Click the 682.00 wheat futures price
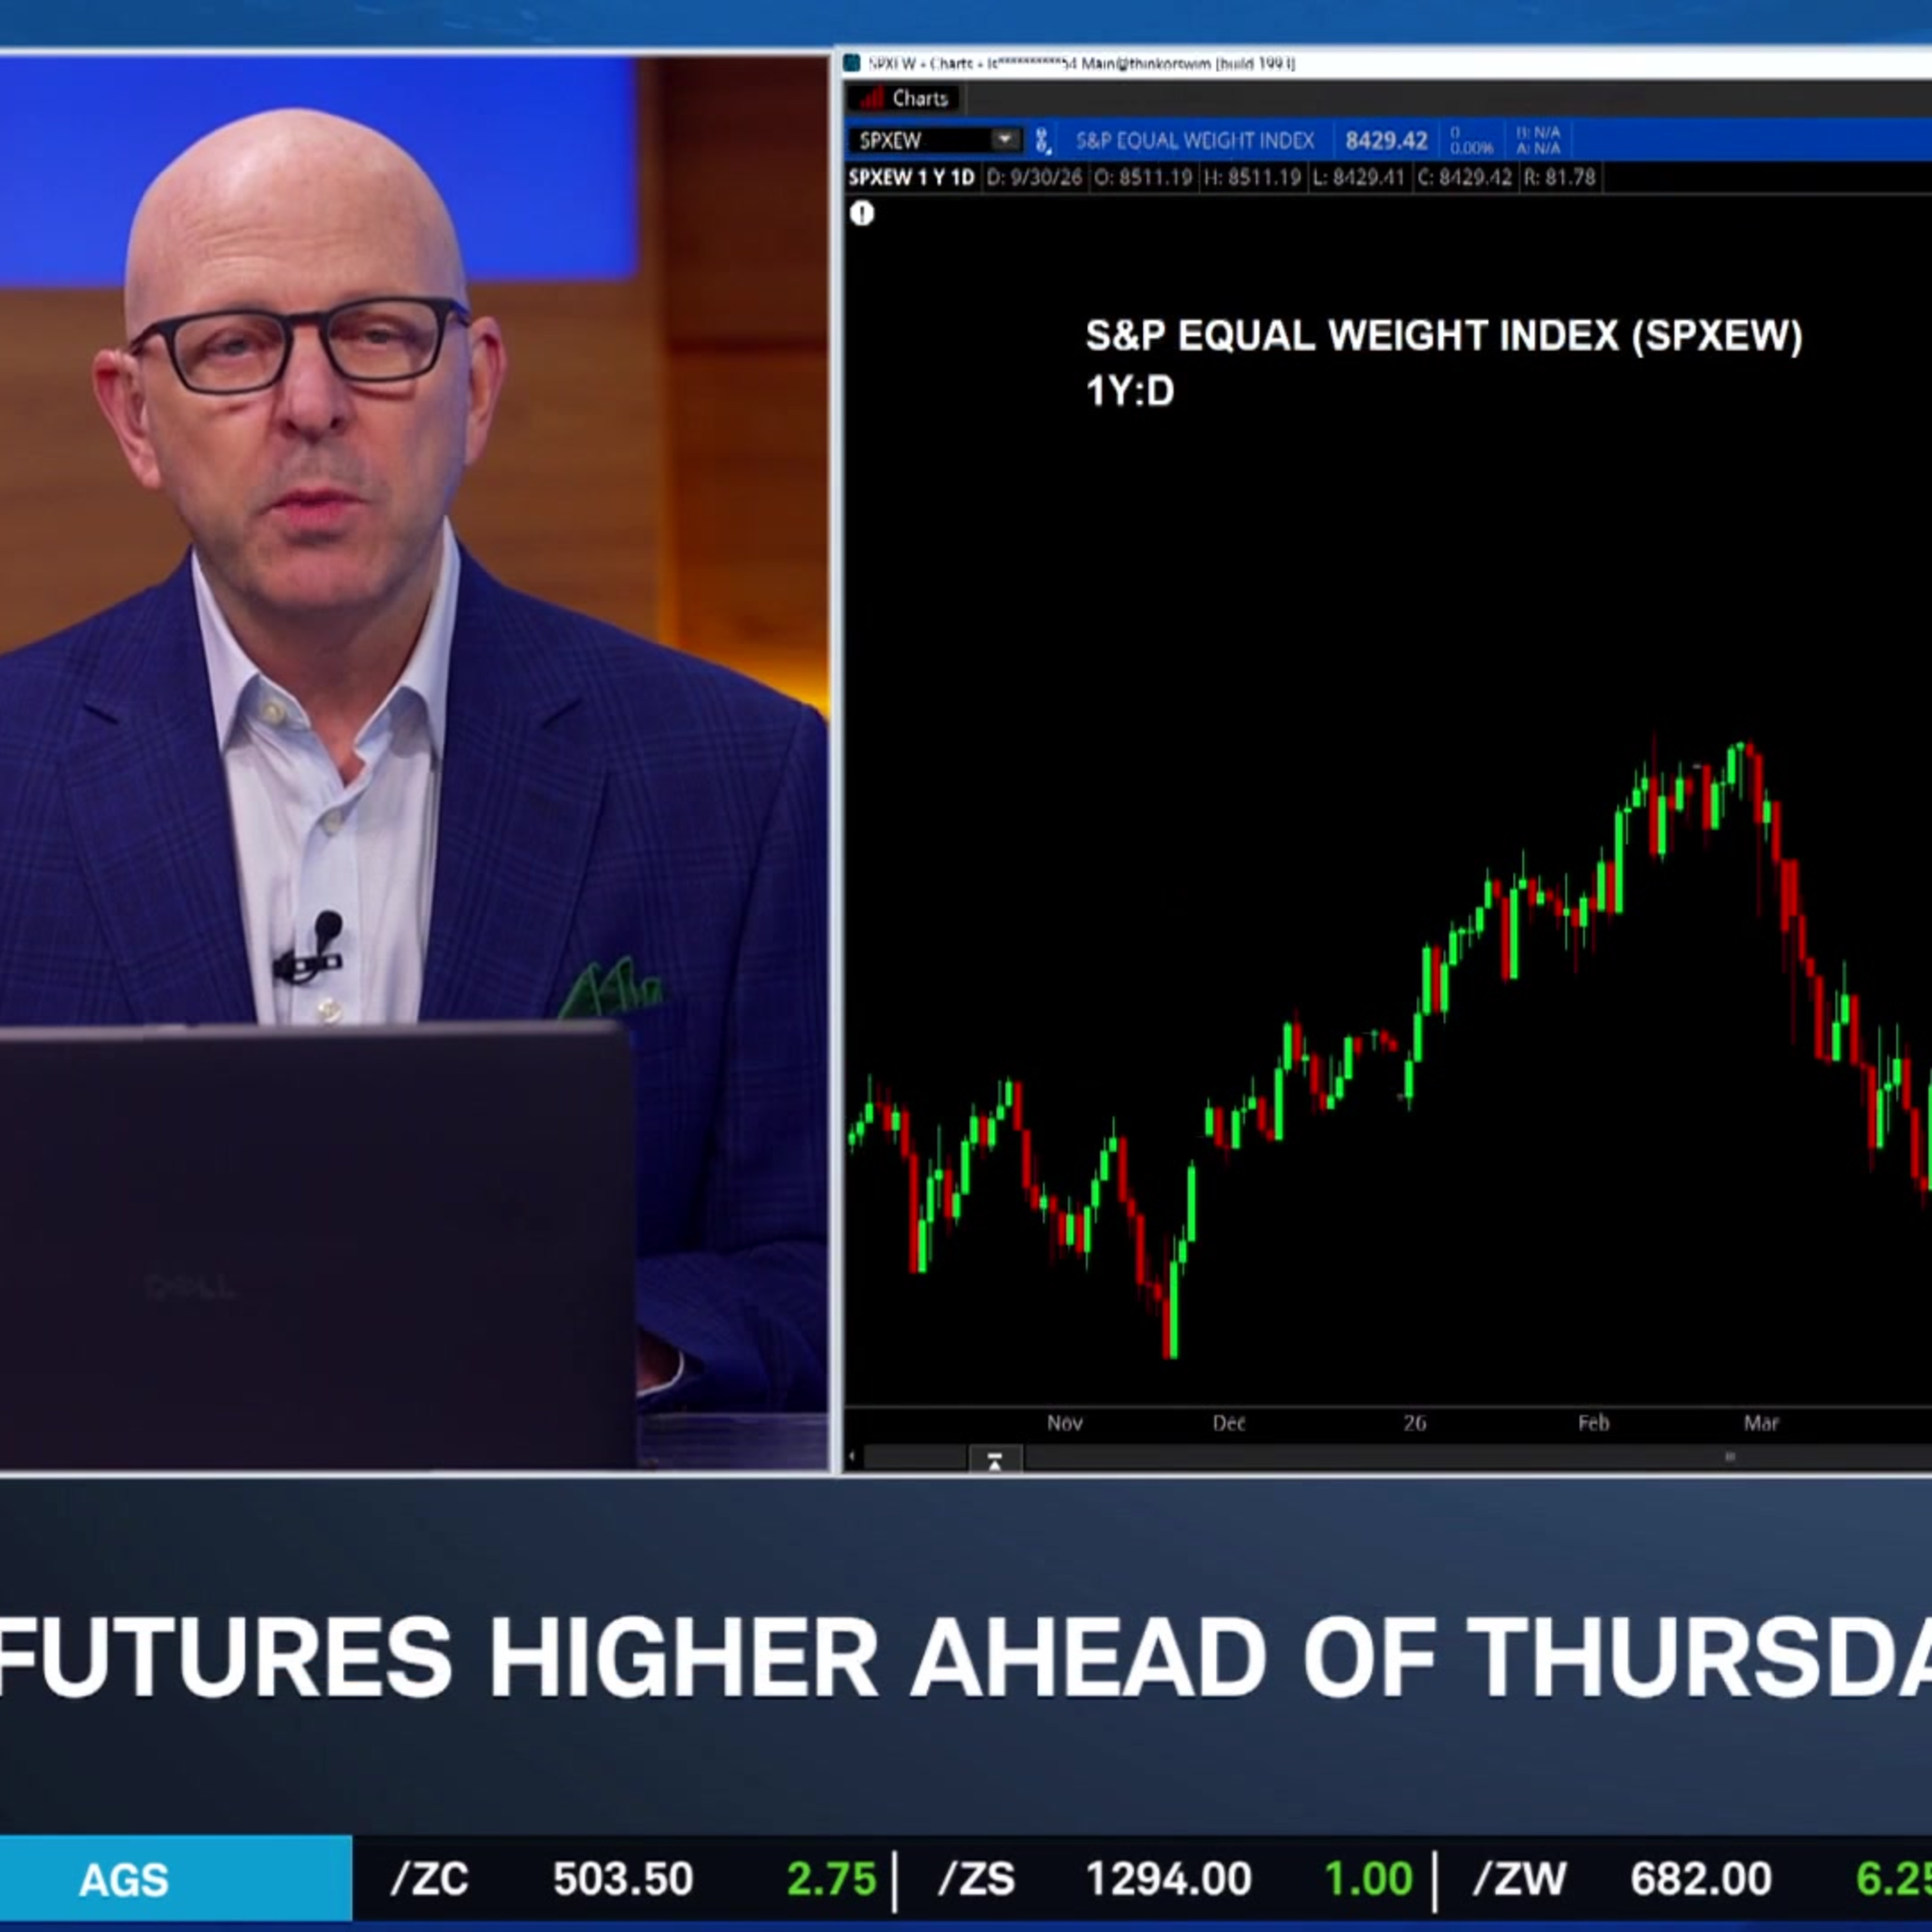This screenshot has width=1932, height=1932. pos(1701,1879)
